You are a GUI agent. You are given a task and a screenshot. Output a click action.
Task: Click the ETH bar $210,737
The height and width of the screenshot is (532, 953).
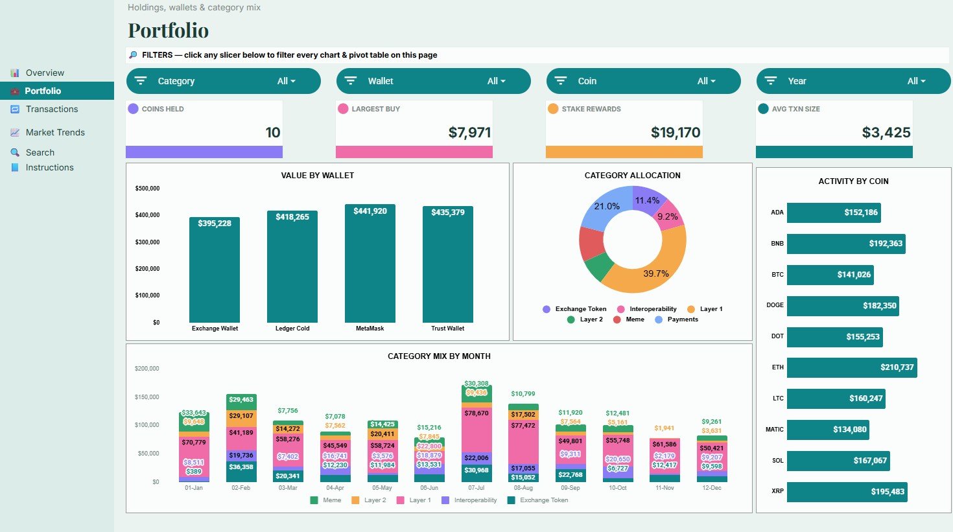tap(852, 367)
